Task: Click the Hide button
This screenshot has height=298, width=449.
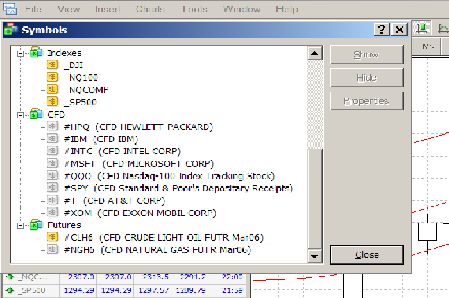Action: click(x=367, y=78)
